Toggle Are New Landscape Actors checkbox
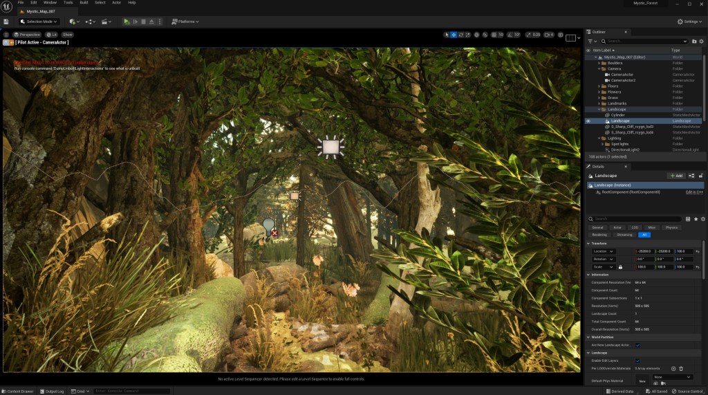The width and height of the screenshot is (708, 395). pyautogui.click(x=637, y=345)
